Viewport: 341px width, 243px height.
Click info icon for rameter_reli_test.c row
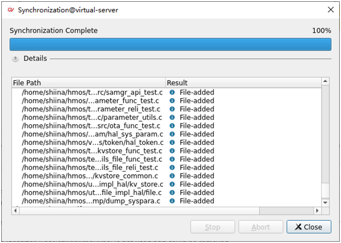coord(172,109)
